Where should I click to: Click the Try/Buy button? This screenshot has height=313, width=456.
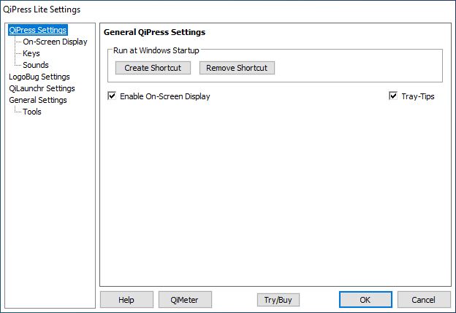(x=278, y=300)
